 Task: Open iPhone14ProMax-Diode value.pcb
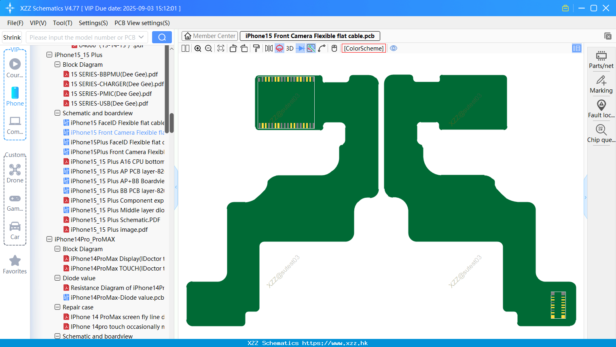(114, 297)
